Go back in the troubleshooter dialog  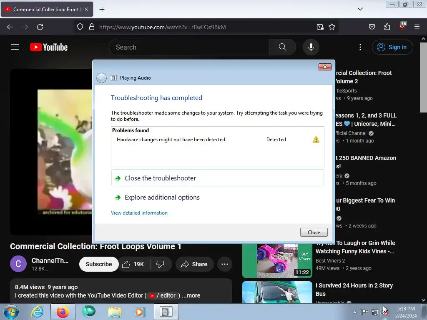(x=102, y=78)
